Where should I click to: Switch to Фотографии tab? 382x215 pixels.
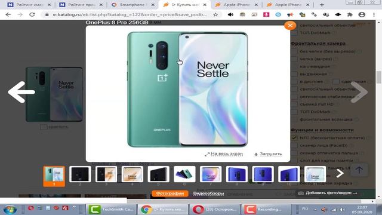point(170,193)
